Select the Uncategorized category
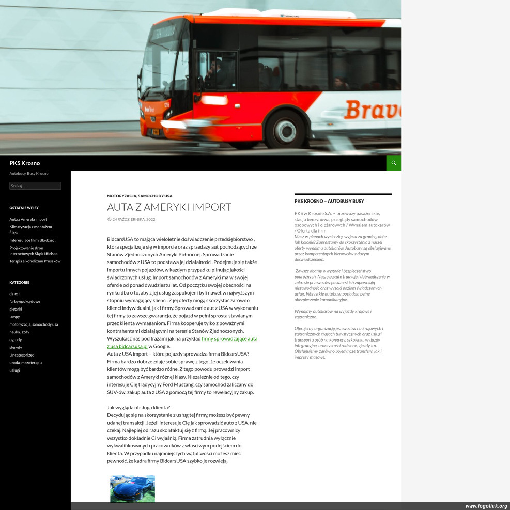This screenshot has width=510, height=510. click(22, 355)
